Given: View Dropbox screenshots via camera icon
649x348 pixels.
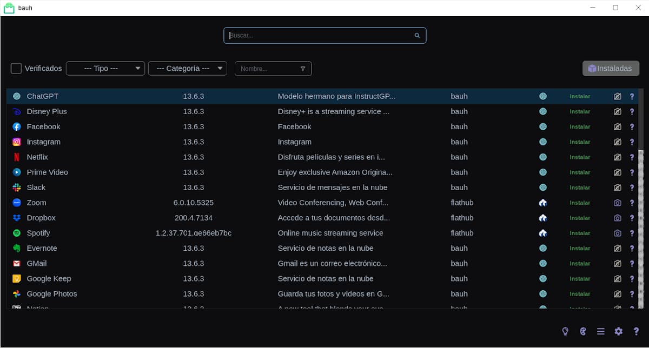Looking at the screenshot, I should [x=618, y=218].
